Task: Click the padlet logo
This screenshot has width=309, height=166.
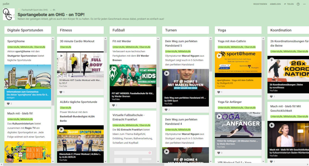Action: pos(6,4)
